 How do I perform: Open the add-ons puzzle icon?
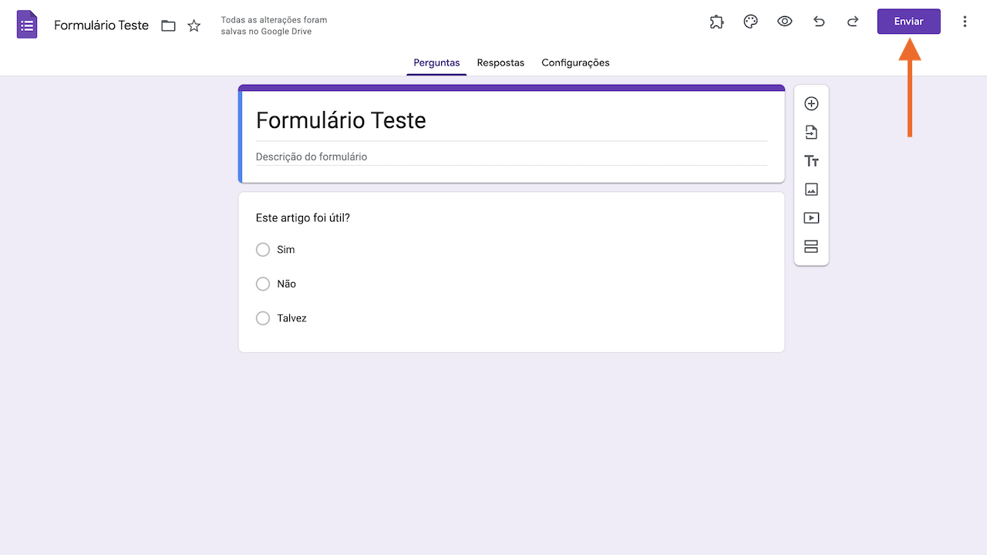[x=716, y=22]
